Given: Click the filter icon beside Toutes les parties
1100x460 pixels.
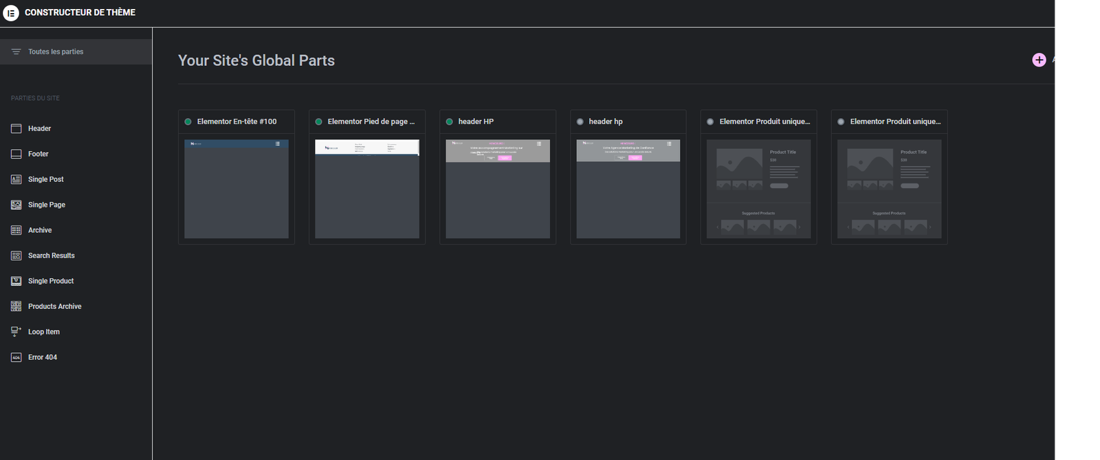Looking at the screenshot, I should point(16,51).
